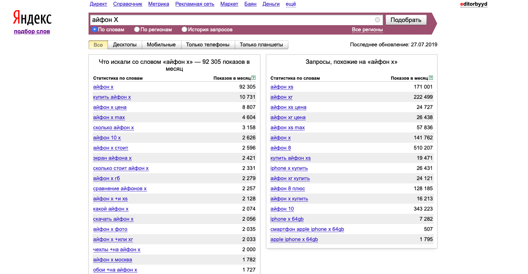
Task: Open similar query 'айфон 8 плюс'
Action: [x=288, y=189]
